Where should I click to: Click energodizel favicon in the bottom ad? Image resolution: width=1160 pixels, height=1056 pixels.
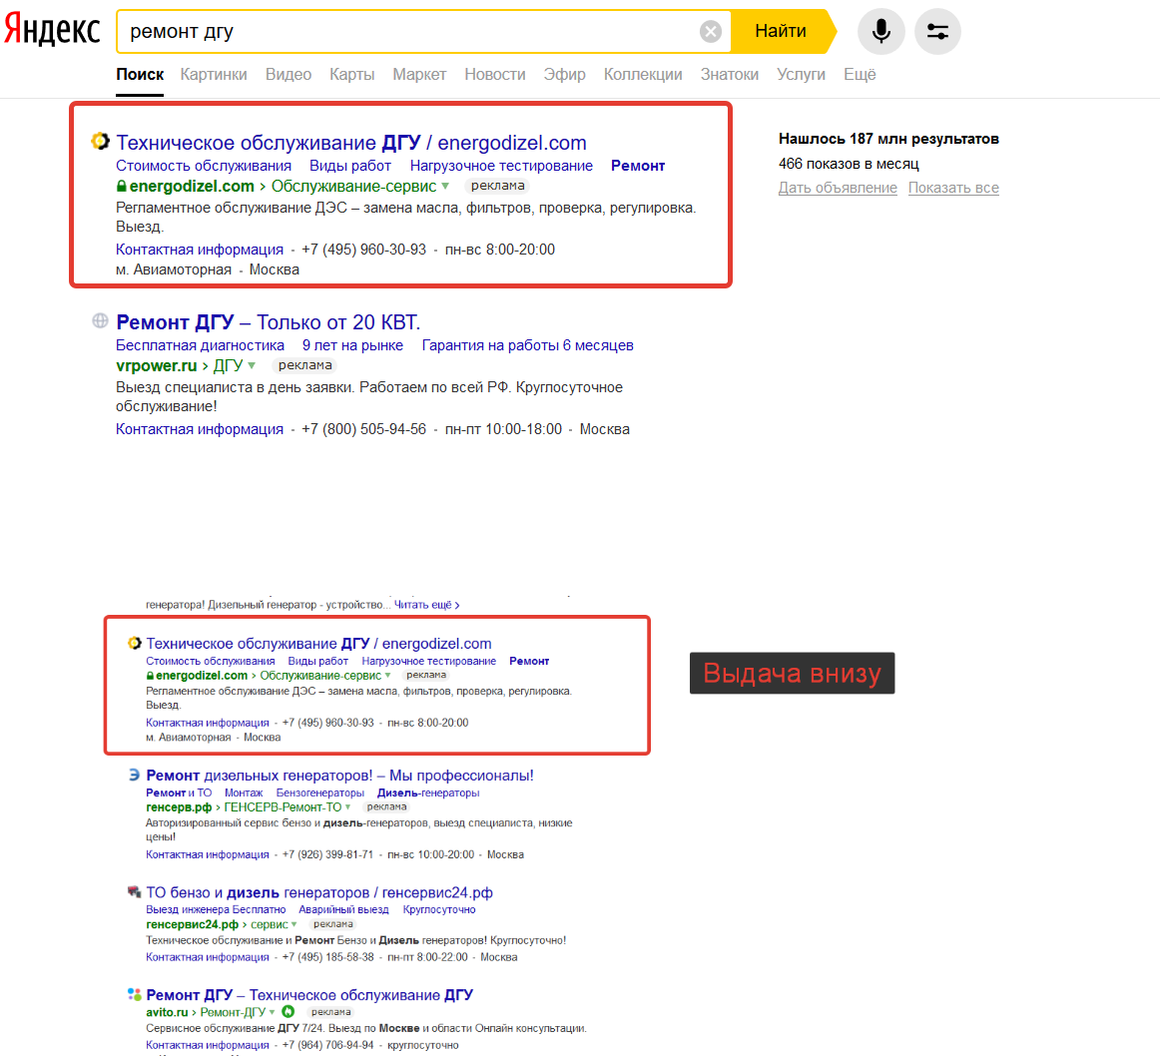(134, 643)
